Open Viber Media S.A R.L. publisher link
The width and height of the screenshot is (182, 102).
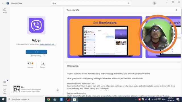click(48, 44)
